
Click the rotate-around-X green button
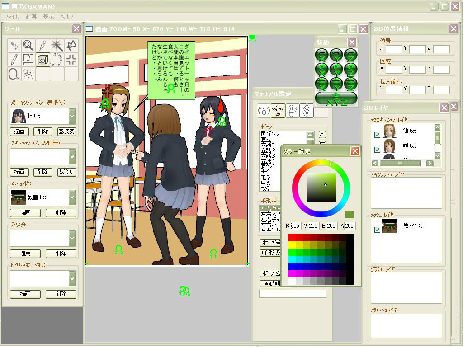point(322,70)
